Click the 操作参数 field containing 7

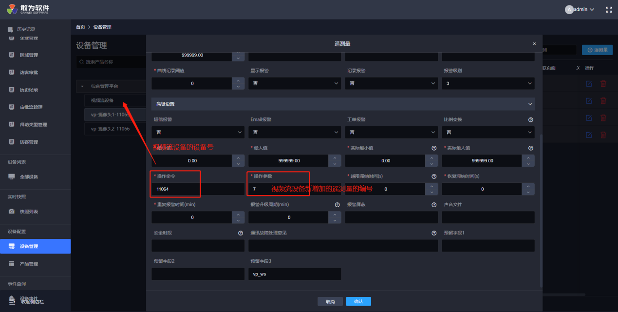pos(295,189)
